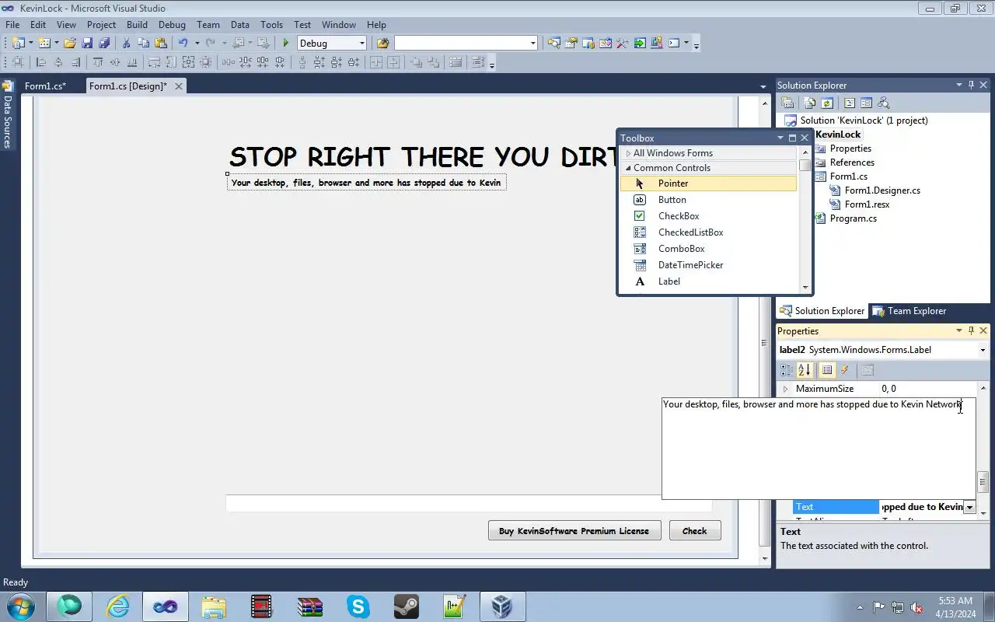Click the Find in Files icon
The width and height of the screenshot is (995, 622).
(382, 43)
